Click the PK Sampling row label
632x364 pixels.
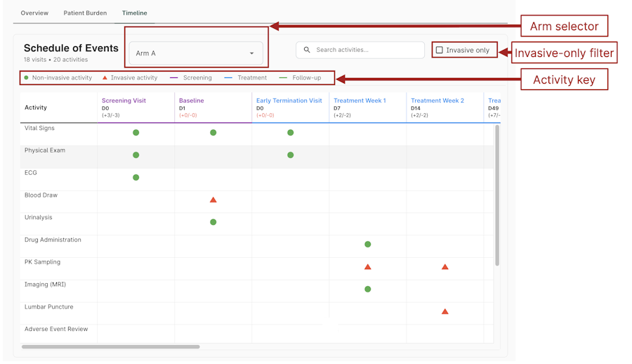click(42, 262)
